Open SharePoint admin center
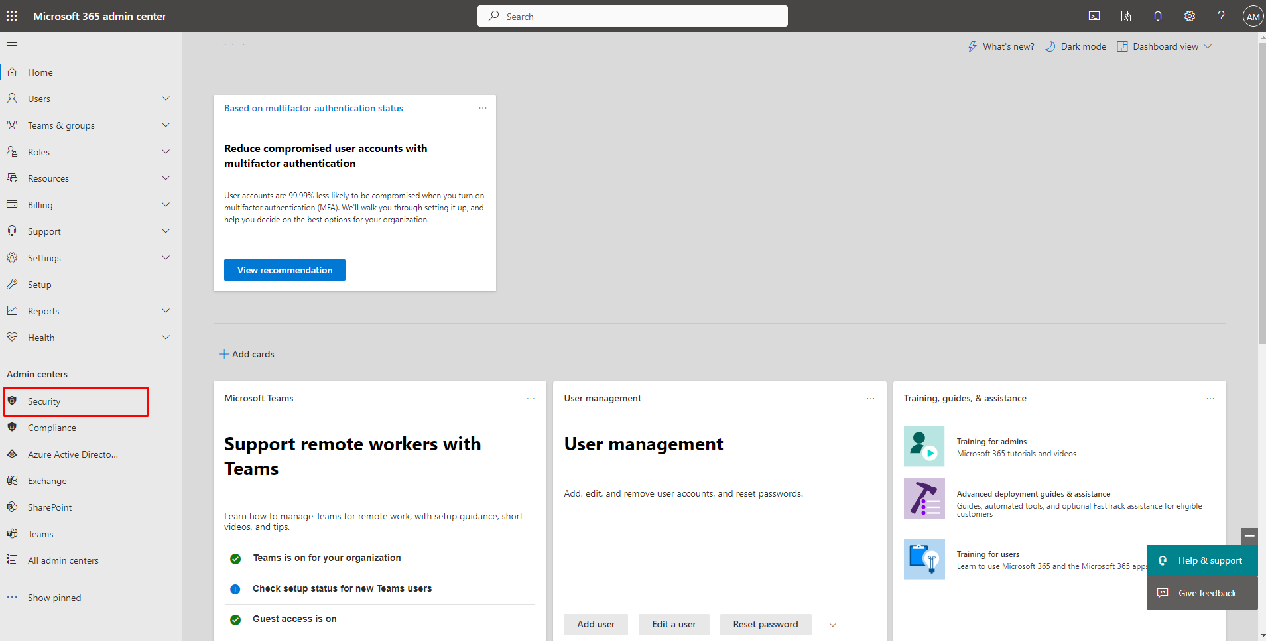The height and width of the screenshot is (642, 1266). tap(50, 507)
